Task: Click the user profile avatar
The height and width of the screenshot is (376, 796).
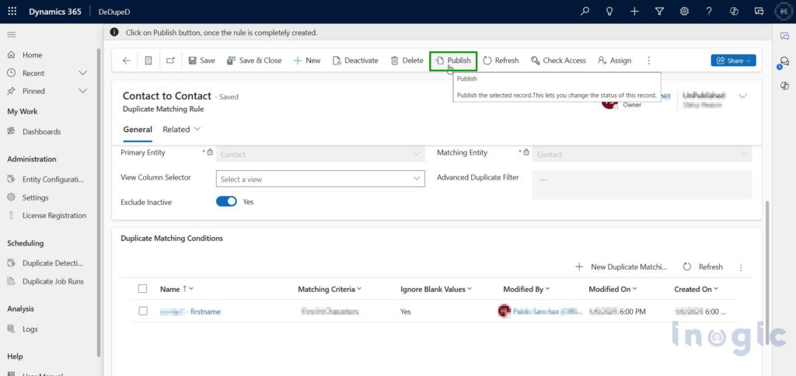Action: (x=784, y=11)
